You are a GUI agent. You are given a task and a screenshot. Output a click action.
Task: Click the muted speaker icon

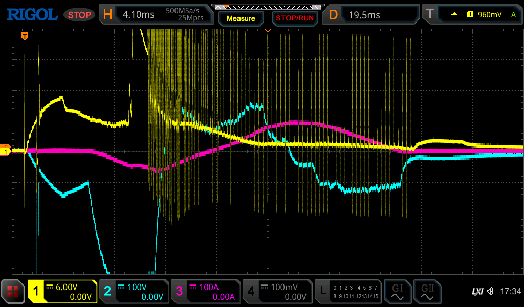click(492, 292)
